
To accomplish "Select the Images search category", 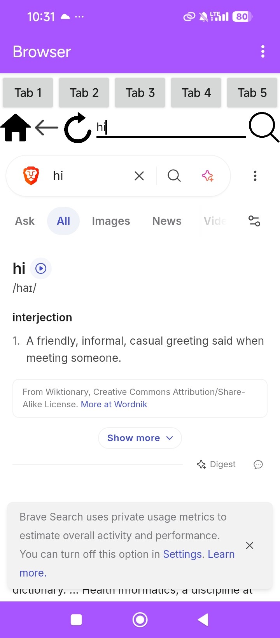I will coord(111,221).
